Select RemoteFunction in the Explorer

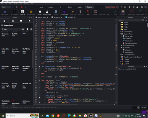click(131, 43)
